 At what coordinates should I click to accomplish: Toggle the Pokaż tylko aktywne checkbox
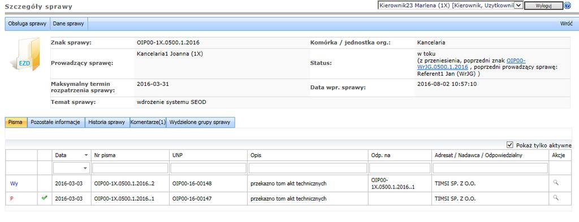click(x=510, y=145)
